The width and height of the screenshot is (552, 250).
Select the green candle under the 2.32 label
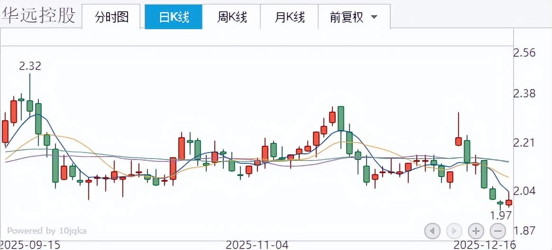click(30, 105)
